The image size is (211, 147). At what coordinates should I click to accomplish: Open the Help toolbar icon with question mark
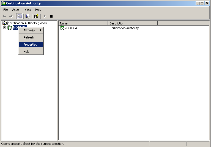(36, 16)
